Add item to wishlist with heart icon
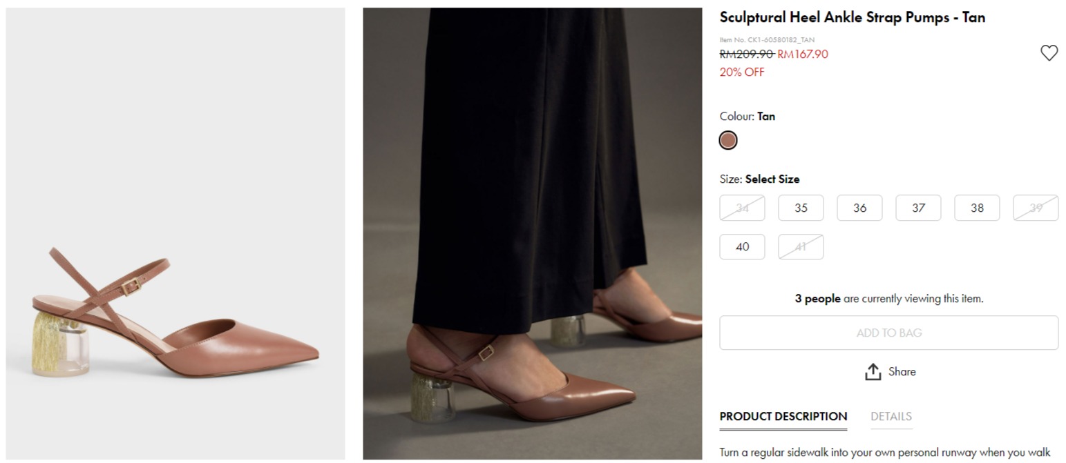Screen dimensions: 1066x463 click(x=1049, y=53)
